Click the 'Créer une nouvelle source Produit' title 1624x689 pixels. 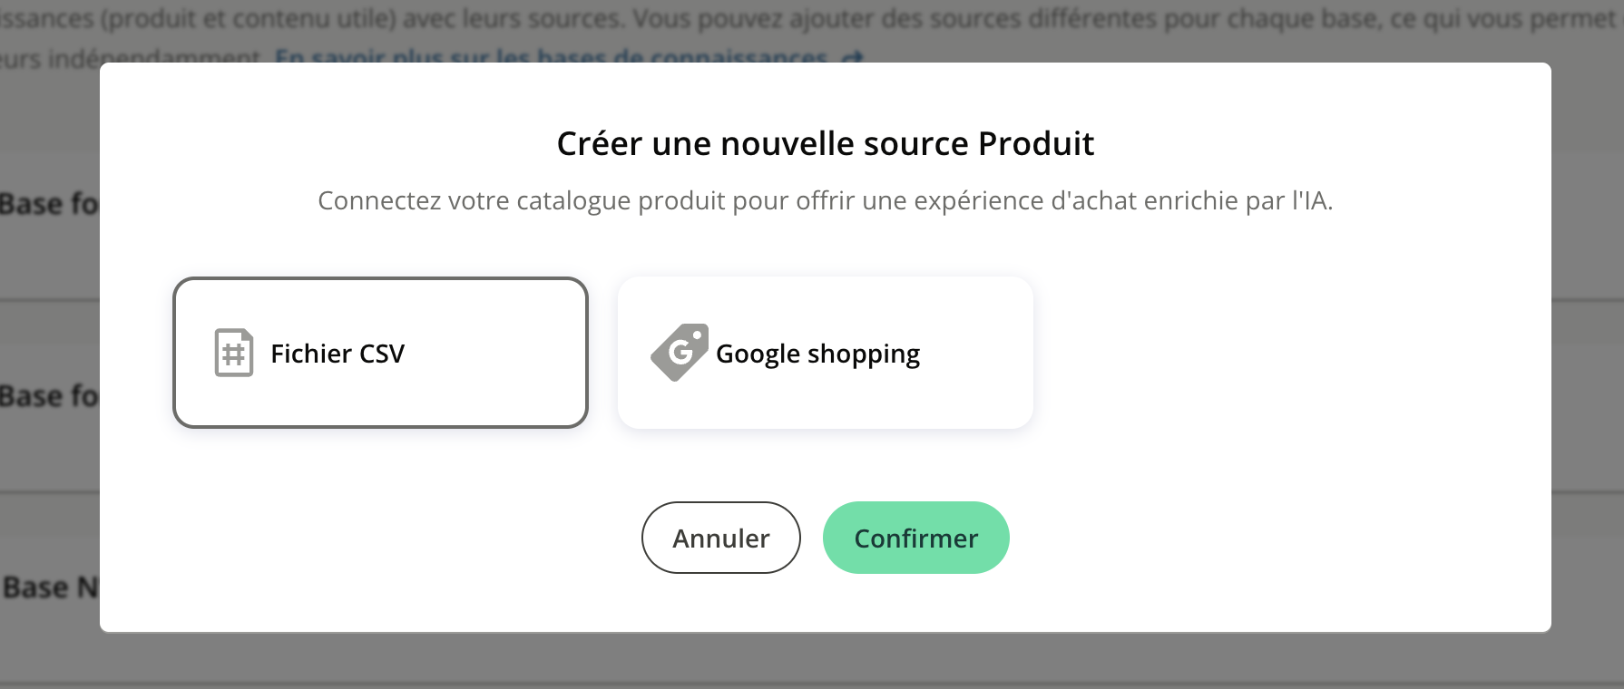pyautogui.click(x=825, y=144)
